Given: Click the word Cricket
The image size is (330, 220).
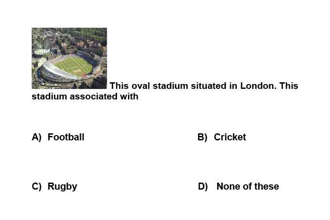Looking at the screenshot, I should point(230,137).
